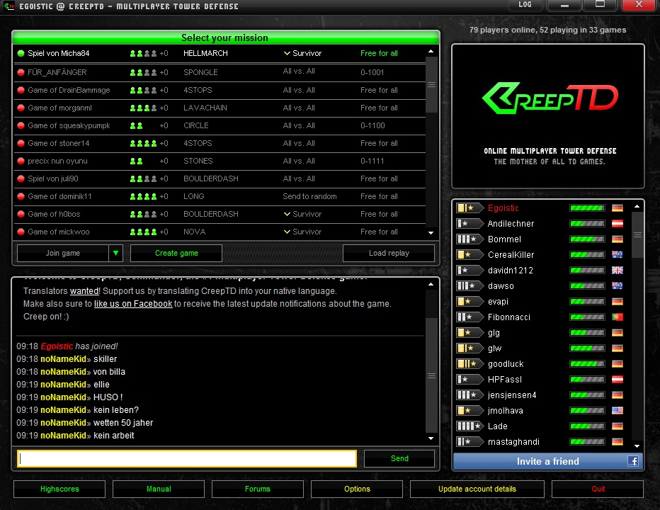The width and height of the screenshot is (660, 510).
Task: Click the UK flag next to davidn1212
Action: click(x=618, y=271)
